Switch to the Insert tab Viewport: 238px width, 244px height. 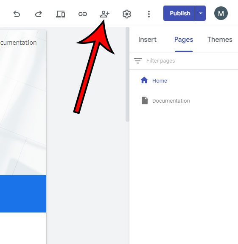pyautogui.click(x=147, y=40)
